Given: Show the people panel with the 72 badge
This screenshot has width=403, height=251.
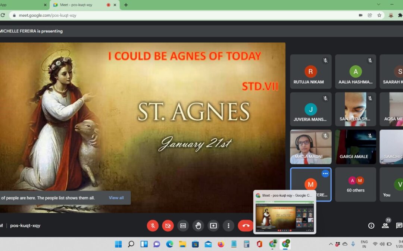Looking at the screenshot, I should point(385,225).
